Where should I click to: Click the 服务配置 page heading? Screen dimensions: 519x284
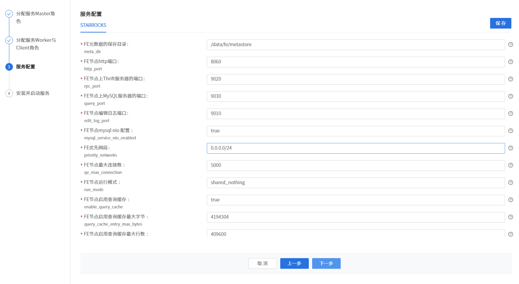coord(91,14)
